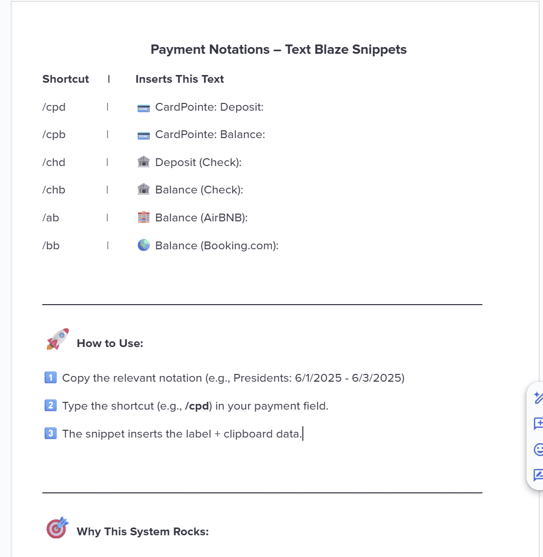Open the AI writing assist sparkle-pen tool
543x557 pixels.
[538, 398]
